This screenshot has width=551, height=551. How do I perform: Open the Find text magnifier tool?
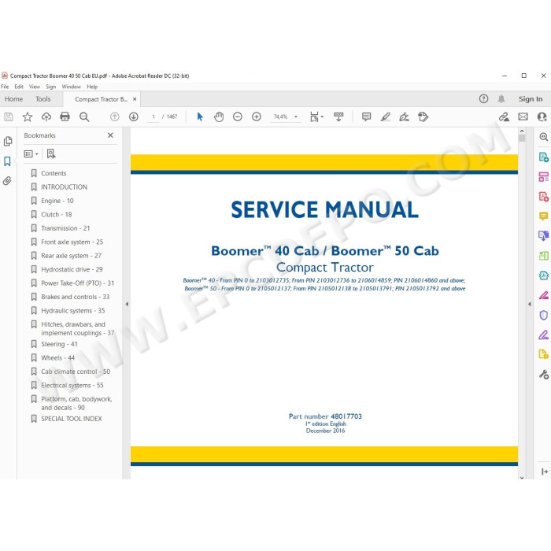pyautogui.click(x=84, y=116)
